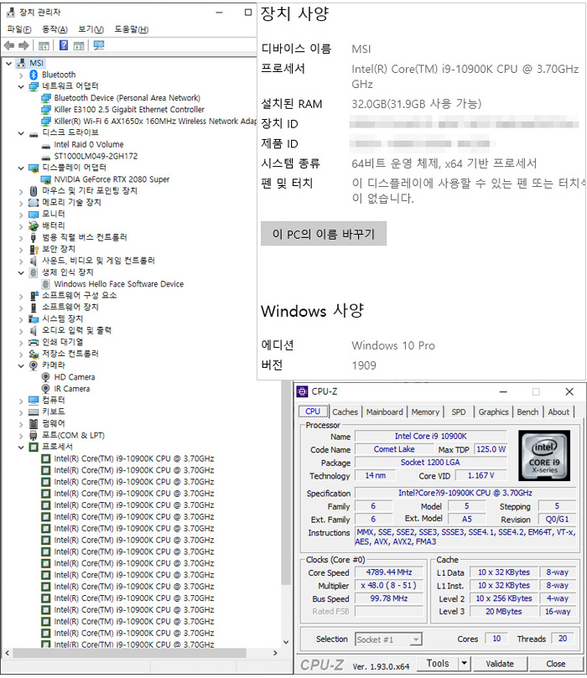Viewport: 587px width, 678px height.
Task: Click the 인쇄 대기열 print queue icon
Action: [34, 342]
